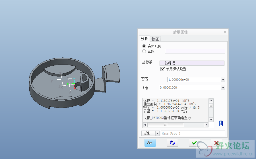Click the vertical scrollbar thumb in results
The width and height of the screenshot is (256, 159).
[x=211, y=105]
